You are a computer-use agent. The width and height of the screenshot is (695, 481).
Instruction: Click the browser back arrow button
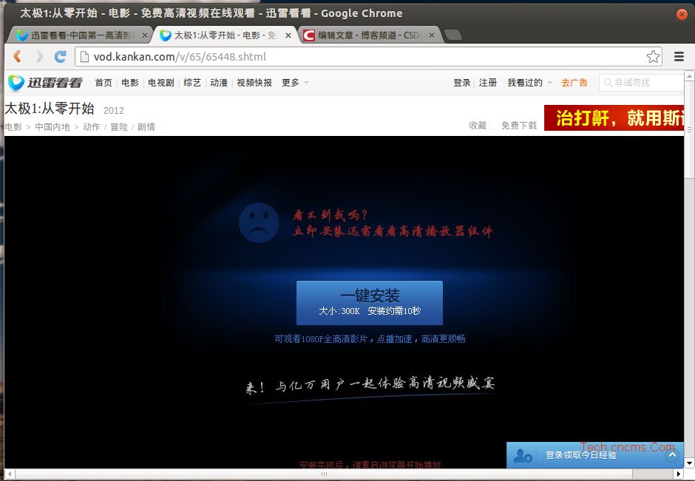(18, 57)
